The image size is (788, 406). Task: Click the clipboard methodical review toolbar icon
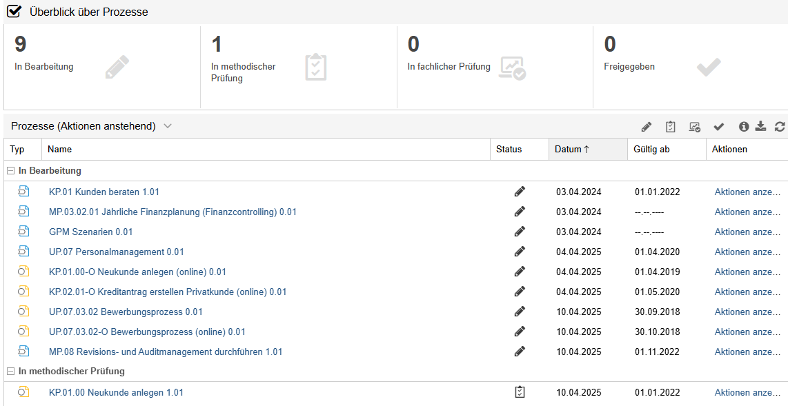tap(670, 127)
